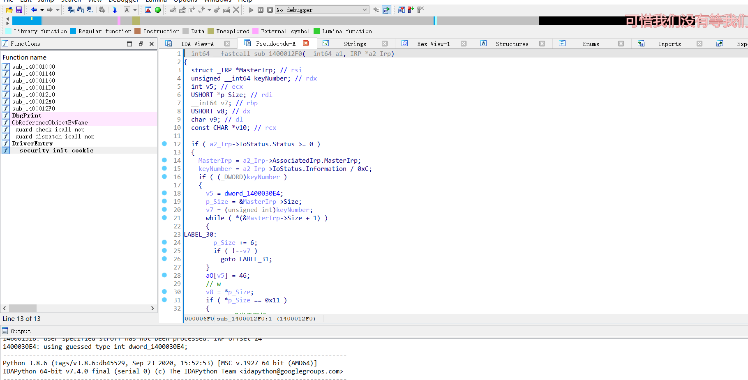The width and height of the screenshot is (748, 380).
Task: Open the jump-back history dropdown arrow
Action: (x=42, y=10)
